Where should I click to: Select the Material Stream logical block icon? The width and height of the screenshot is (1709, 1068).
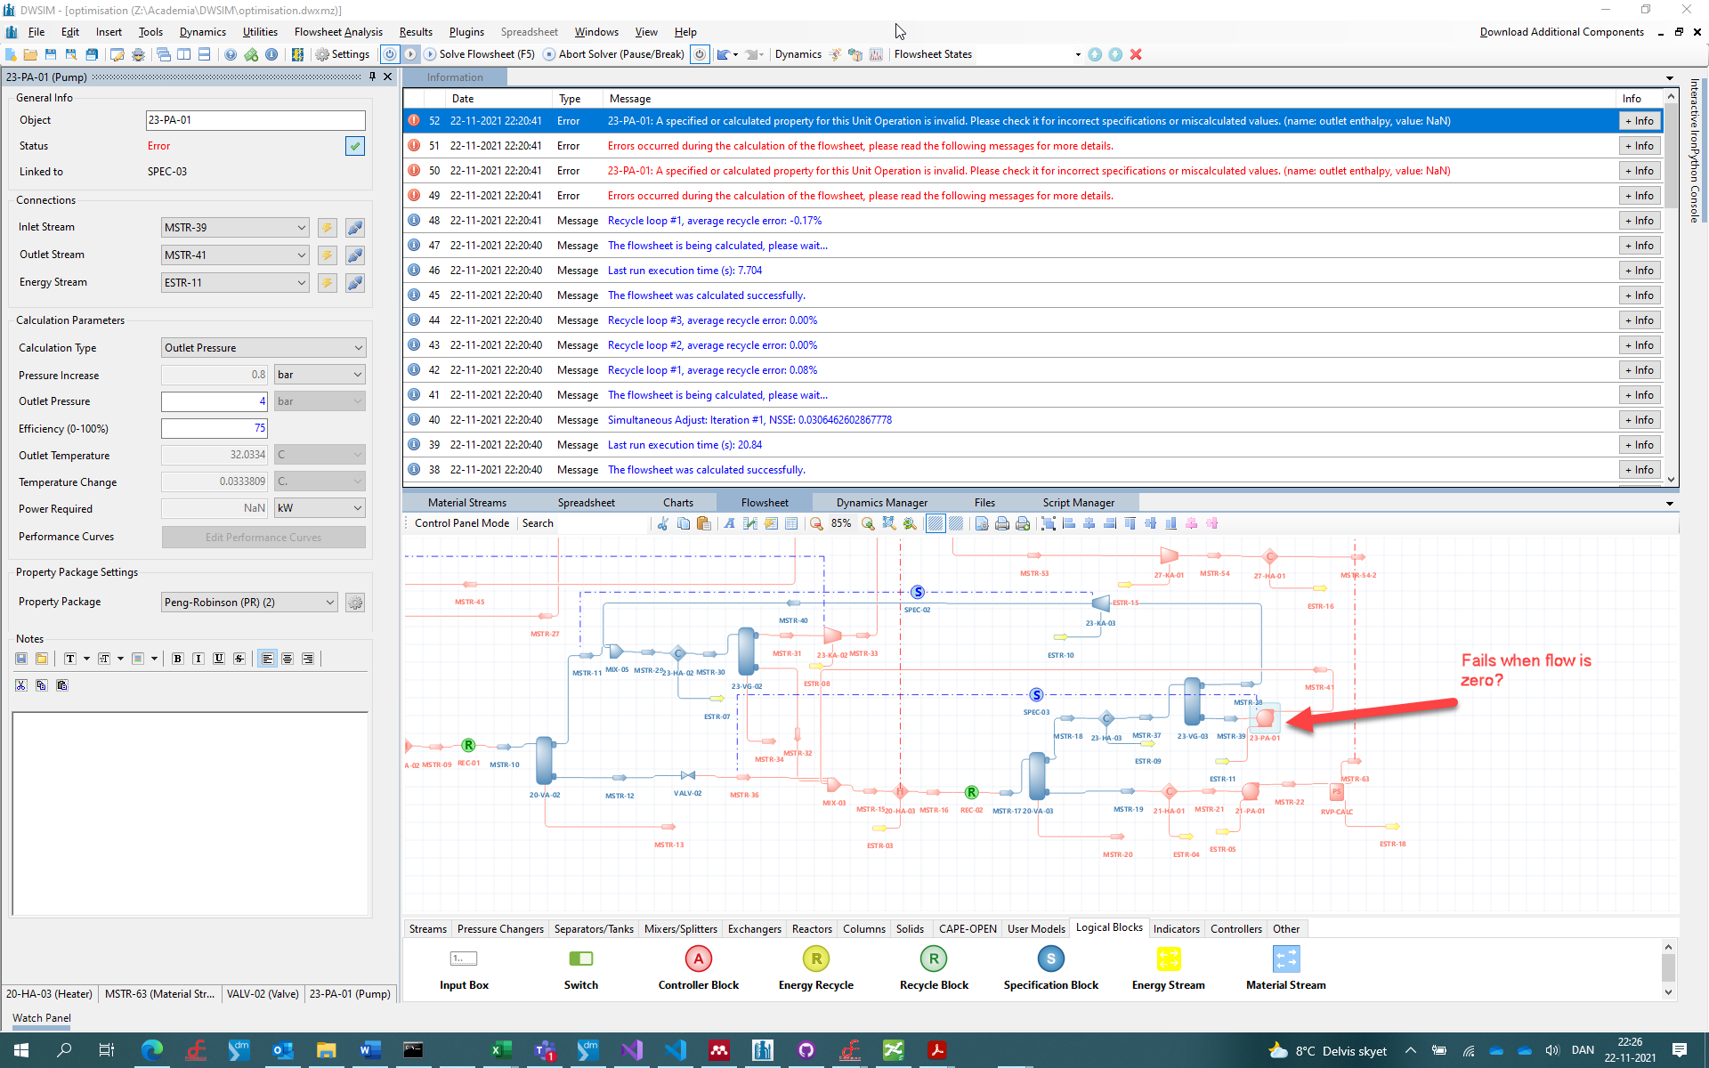pos(1285,959)
